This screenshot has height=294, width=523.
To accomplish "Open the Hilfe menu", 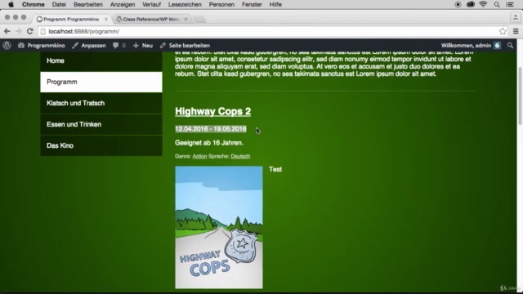I will [275, 4].
